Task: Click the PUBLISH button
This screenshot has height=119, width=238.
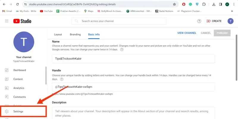Action: tap(222, 33)
